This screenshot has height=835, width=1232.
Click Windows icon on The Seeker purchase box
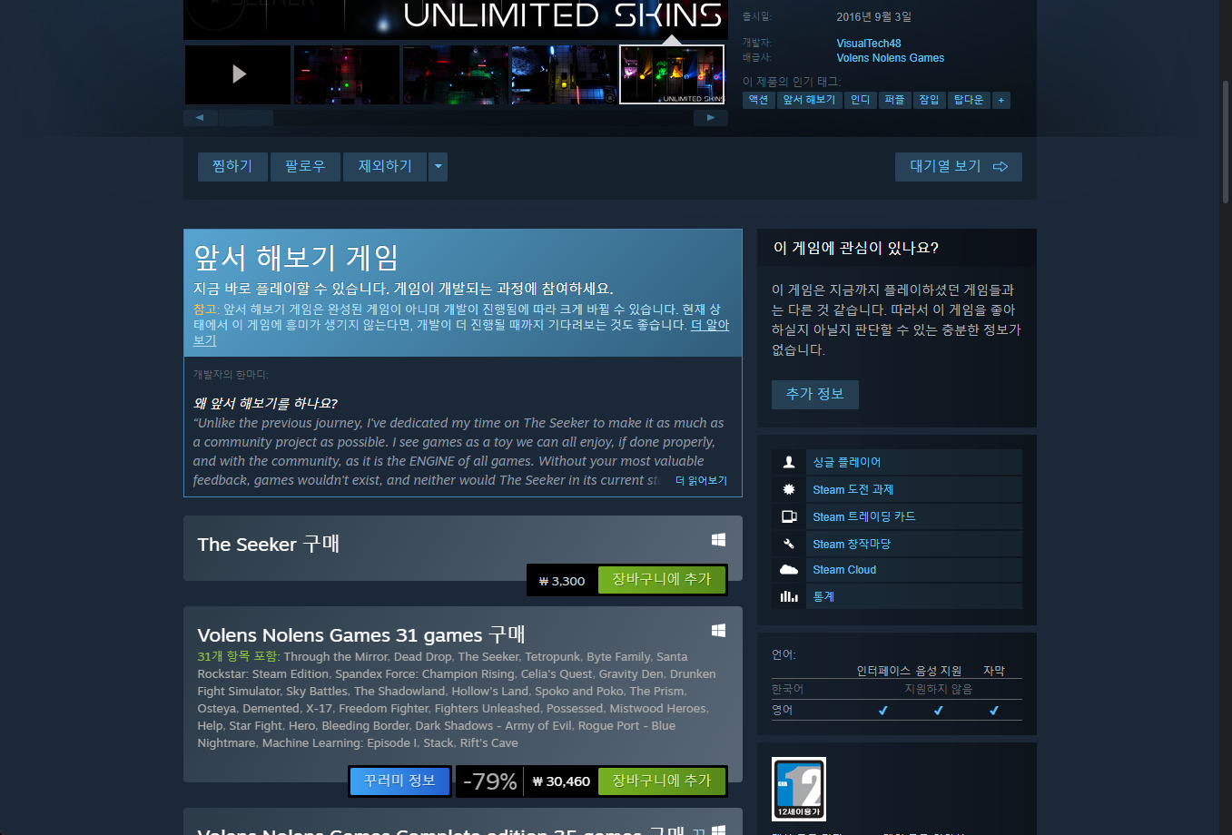point(718,540)
